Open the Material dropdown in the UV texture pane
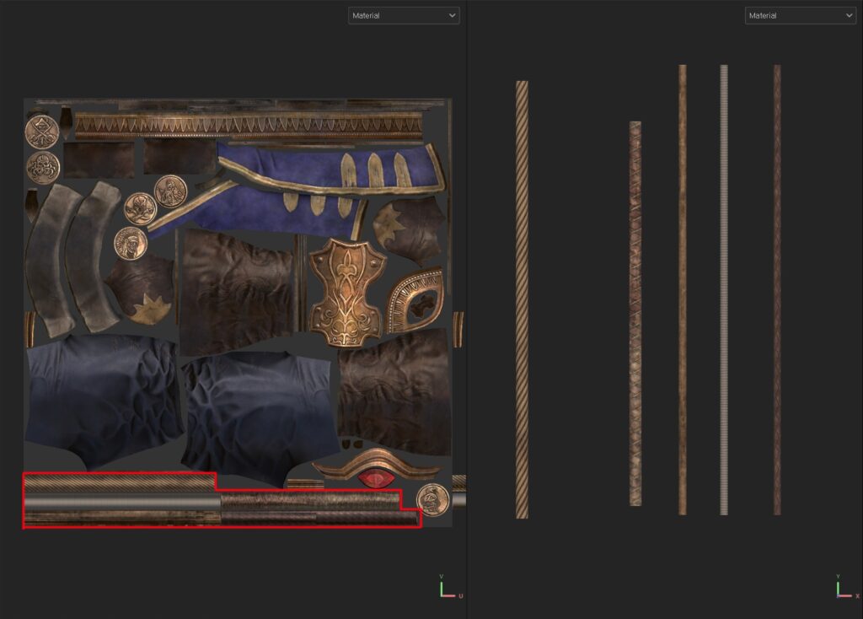Screen dimensions: 863x619 (x=404, y=15)
